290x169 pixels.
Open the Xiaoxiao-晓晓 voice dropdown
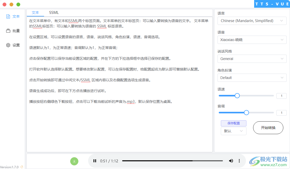[252, 40]
